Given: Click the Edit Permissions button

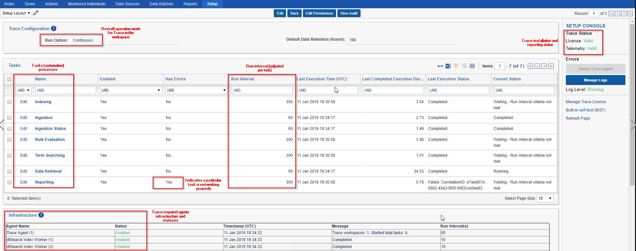Looking at the screenshot, I should point(319,13).
